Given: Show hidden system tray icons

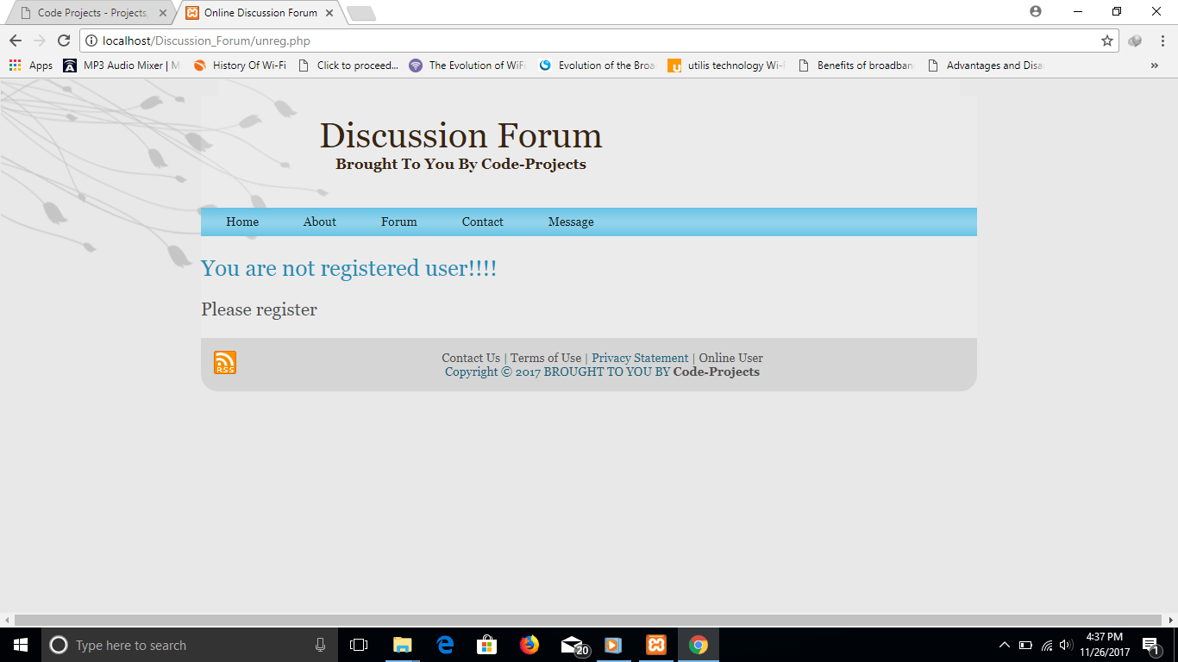Looking at the screenshot, I should click(x=1004, y=644).
